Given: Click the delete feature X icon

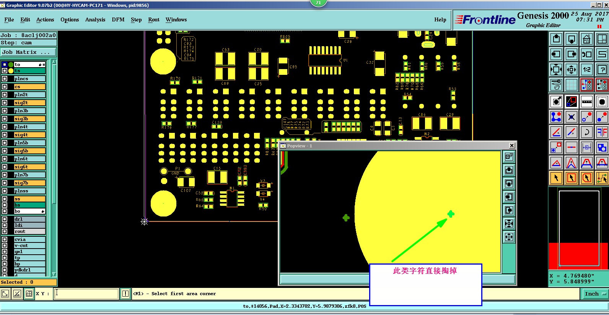Looking at the screenshot, I should coord(572,117).
